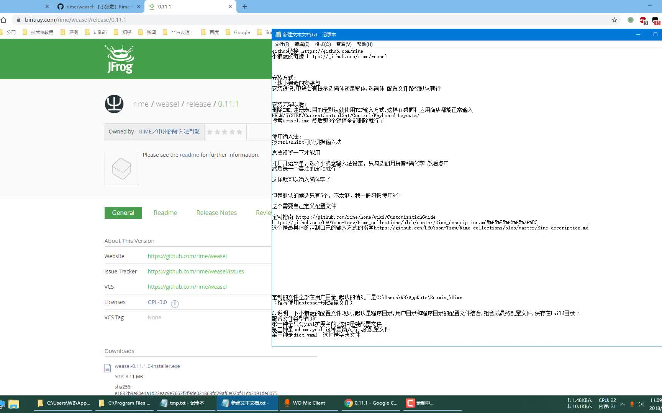Switch to Google Chrome in taskbar
This screenshot has width=662, height=413.
point(371,403)
